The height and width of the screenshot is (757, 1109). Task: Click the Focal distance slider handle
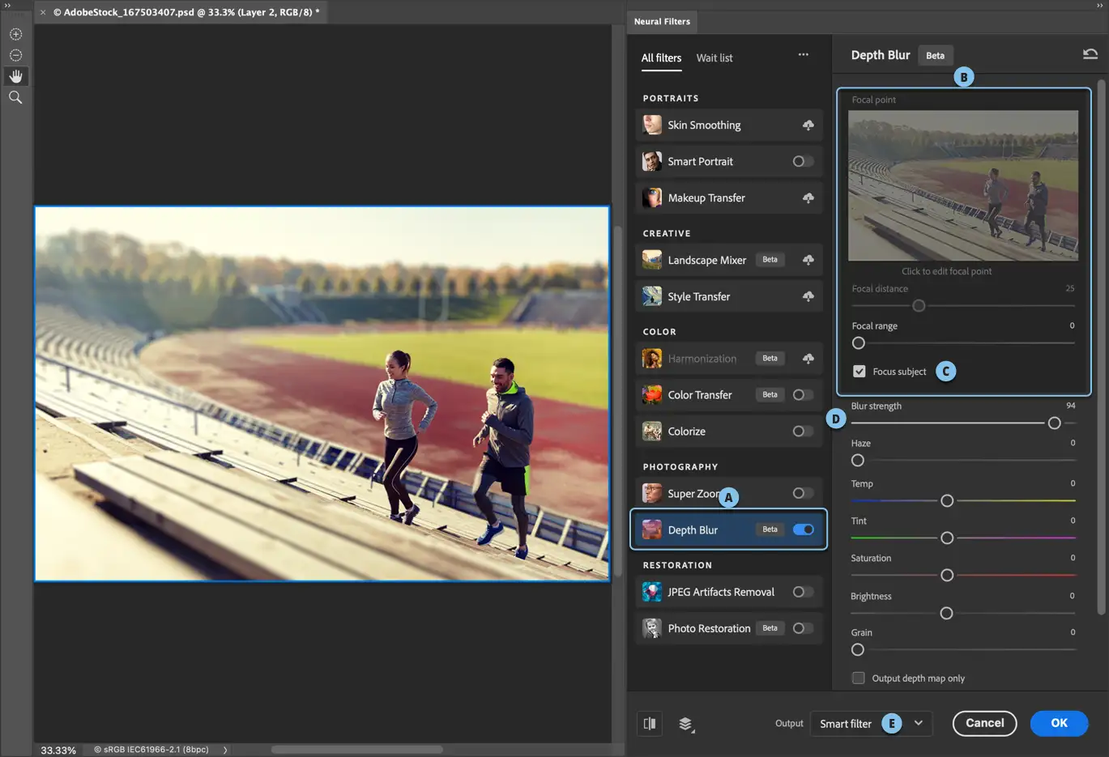point(919,306)
